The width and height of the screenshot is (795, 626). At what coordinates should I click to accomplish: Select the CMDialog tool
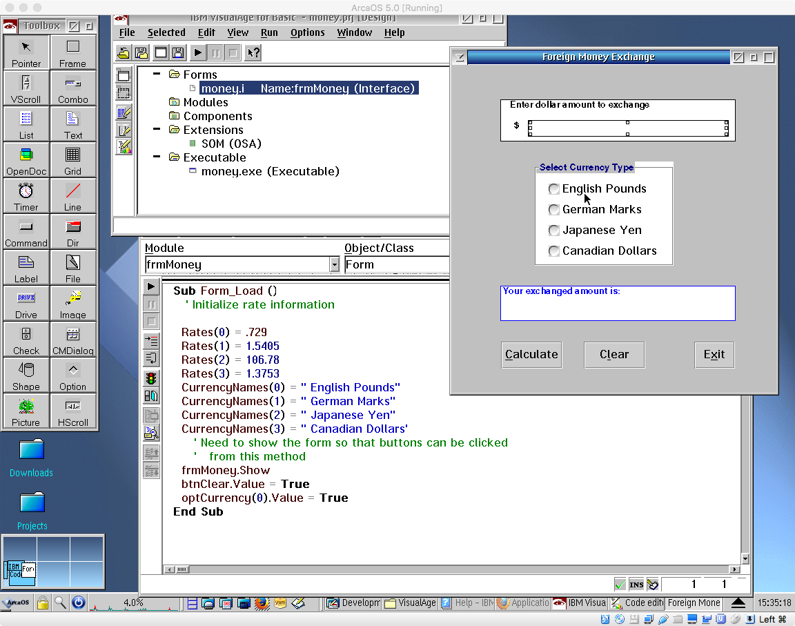pos(73,340)
